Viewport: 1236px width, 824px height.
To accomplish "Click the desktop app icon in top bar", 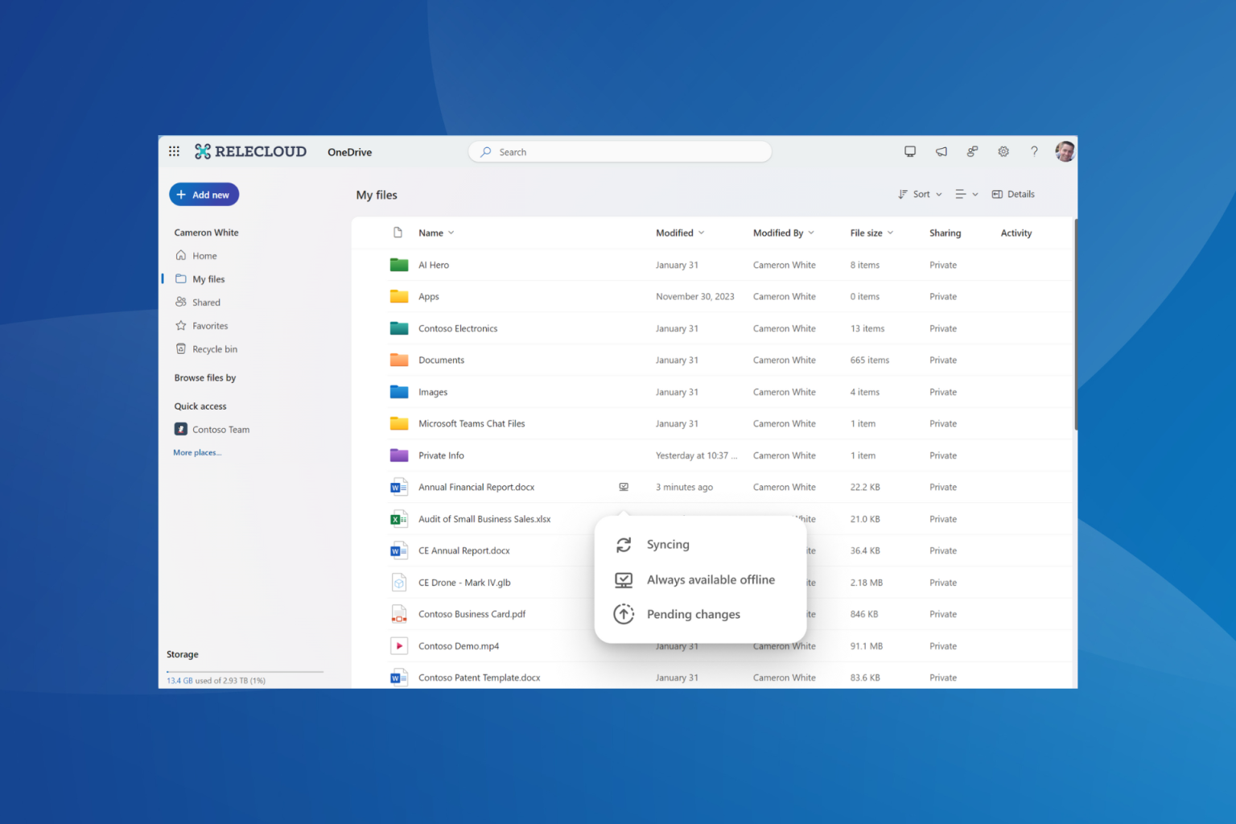I will 910,151.
